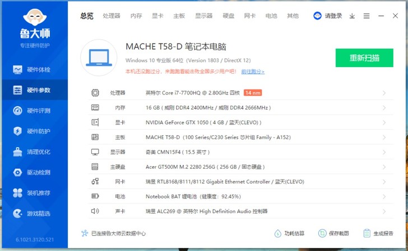The image size is (408, 251).
Task: Switch to the 内存 tab
Action: point(136,16)
